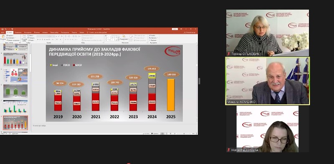Image resolution: width=334 pixels, height=164 pixels.
Task: Collapse the ribbon with the chevron arrow
Action: pos(196,43)
